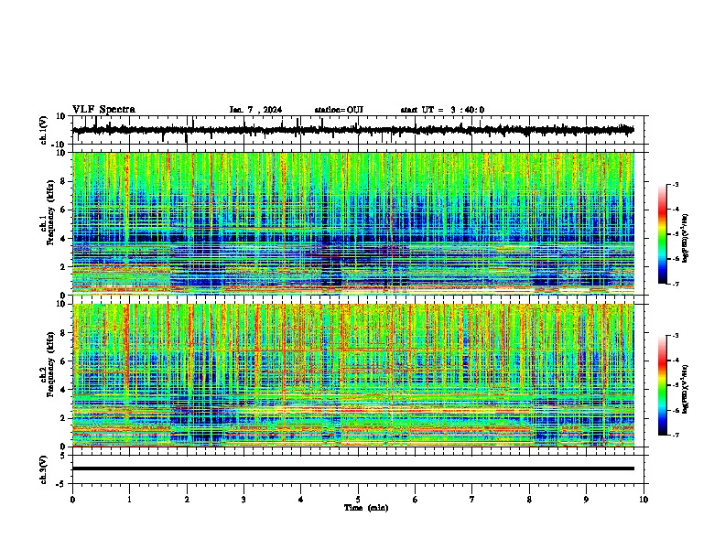Click the ch.2 "Frequency (kHz)" axis label
This screenshot has width=725, height=560.
(x=50, y=364)
